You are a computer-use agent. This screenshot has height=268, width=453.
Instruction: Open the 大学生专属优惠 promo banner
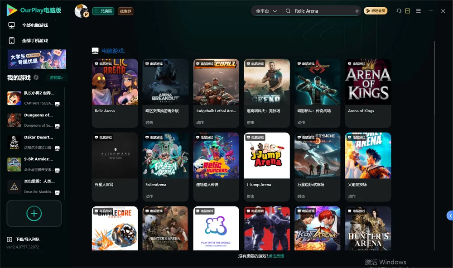click(37, 59)
